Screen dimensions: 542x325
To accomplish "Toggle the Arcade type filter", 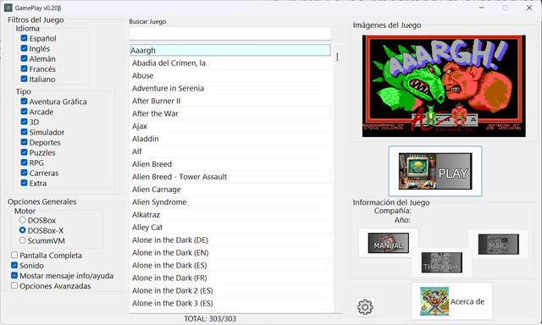I will click(24, 111).
